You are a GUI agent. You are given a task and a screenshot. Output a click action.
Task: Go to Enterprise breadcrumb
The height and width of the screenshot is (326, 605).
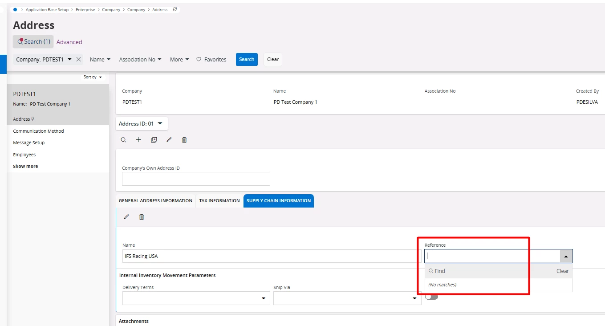[85, 9]
